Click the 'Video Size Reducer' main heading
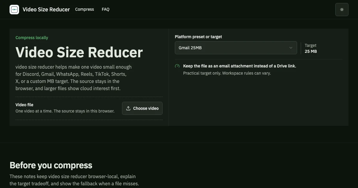358x188 pixels. click(79, 52)
